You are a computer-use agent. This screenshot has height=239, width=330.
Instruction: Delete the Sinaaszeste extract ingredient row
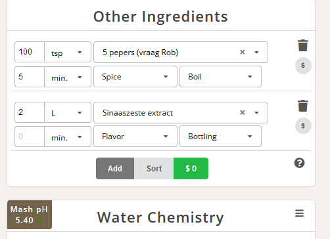coord(303,106)
